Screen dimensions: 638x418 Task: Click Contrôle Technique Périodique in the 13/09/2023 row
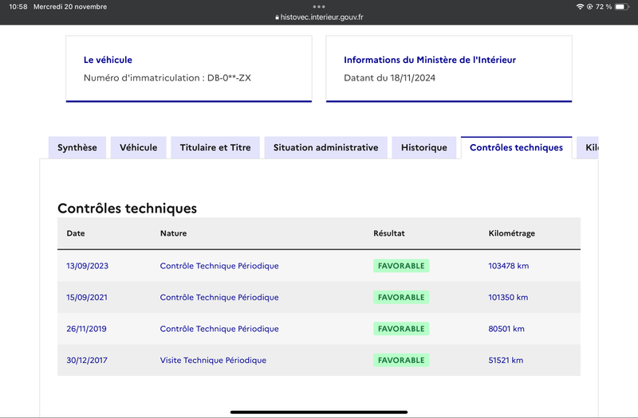[219, 266]
